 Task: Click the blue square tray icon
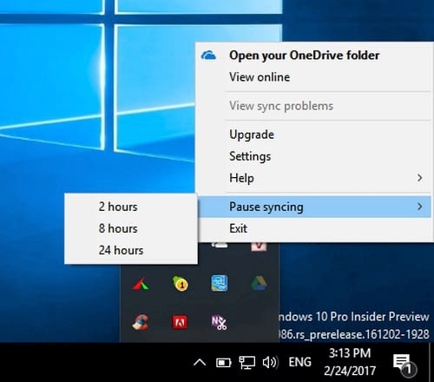coord(220,283)
